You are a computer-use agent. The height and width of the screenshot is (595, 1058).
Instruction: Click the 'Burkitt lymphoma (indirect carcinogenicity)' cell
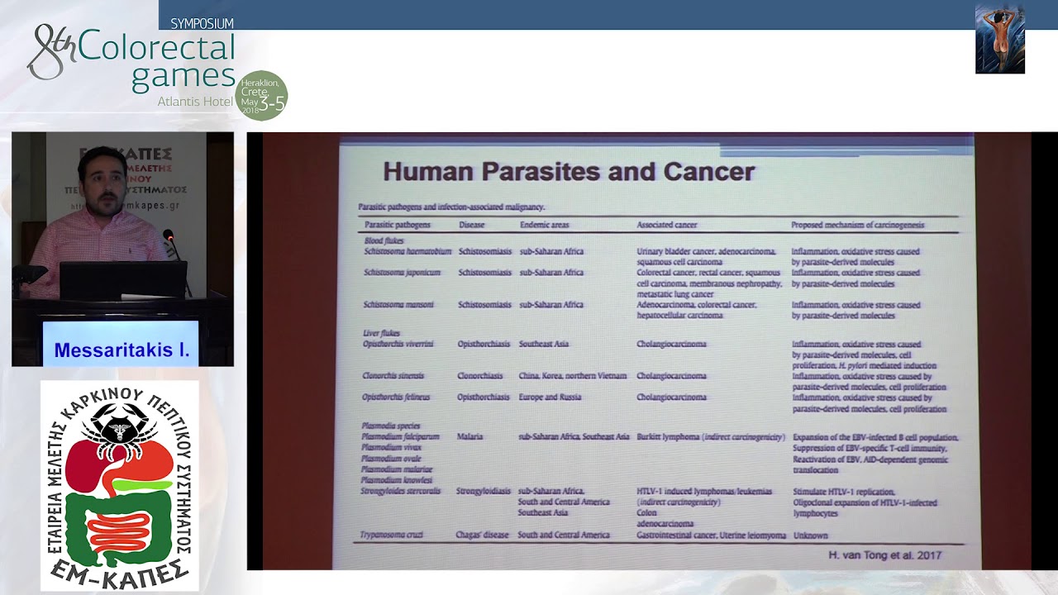tap(710, 437)
